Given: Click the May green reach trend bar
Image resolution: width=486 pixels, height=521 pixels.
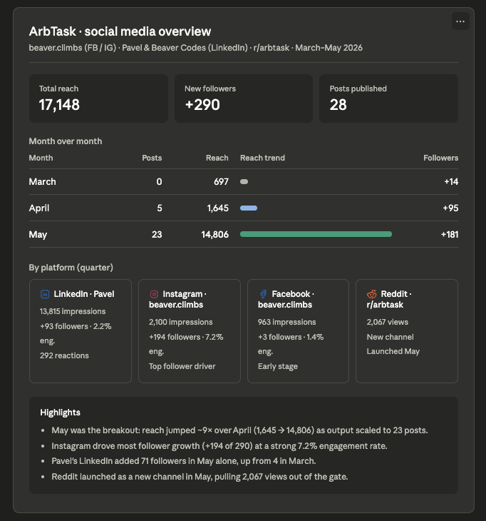Looking at the screenshot, I should [316, 234].
